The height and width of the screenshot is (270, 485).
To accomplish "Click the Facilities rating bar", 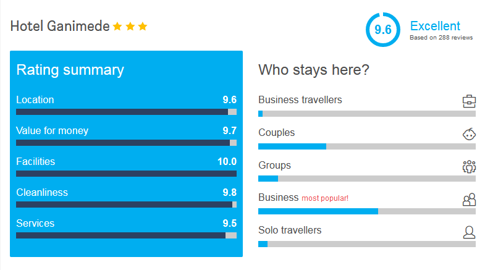I will point(126,174).
